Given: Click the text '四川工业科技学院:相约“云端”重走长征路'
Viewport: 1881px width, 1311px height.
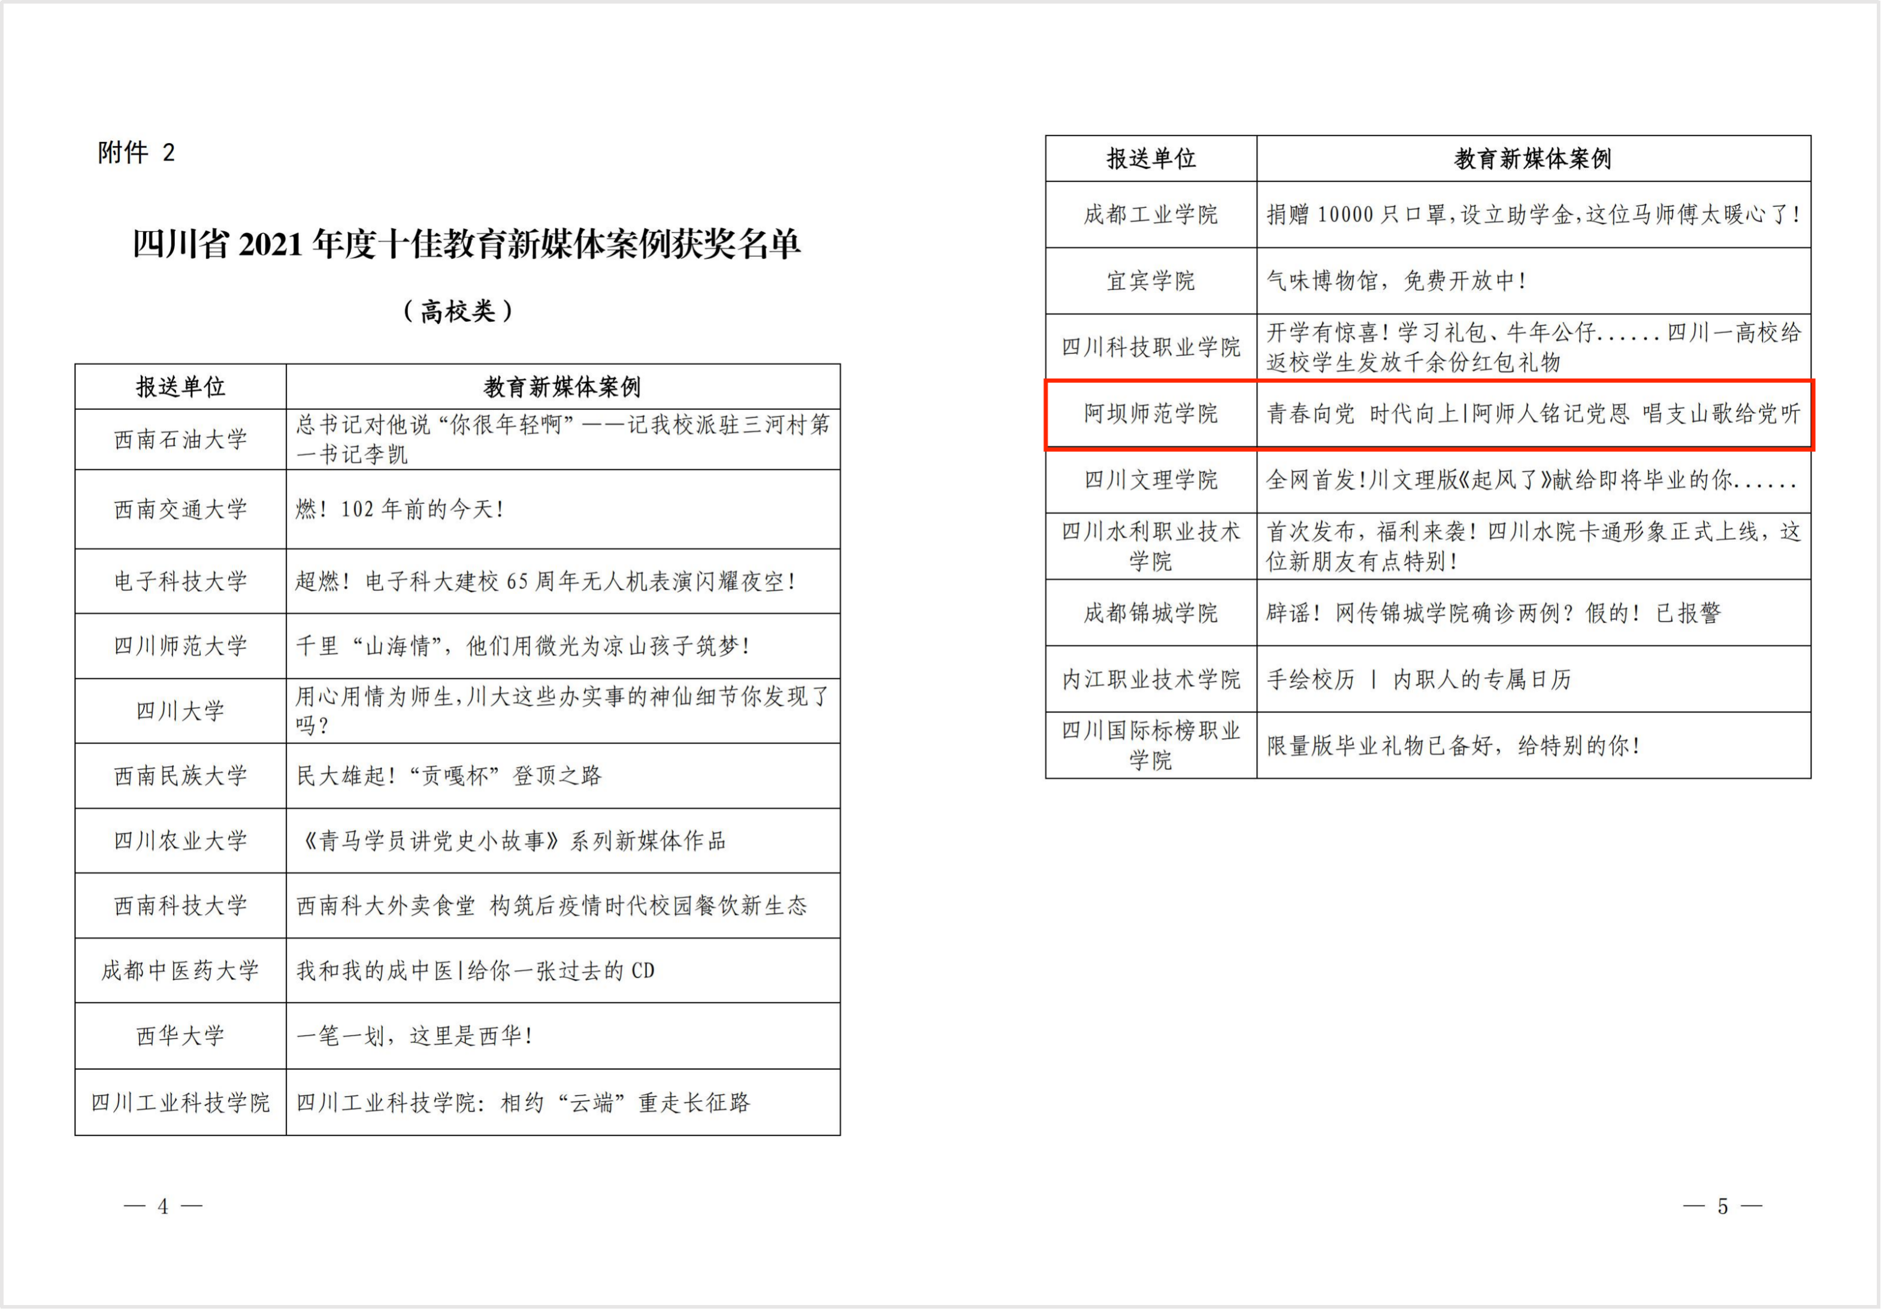Looking at the screenshot, I should (x=523, y=1104).
